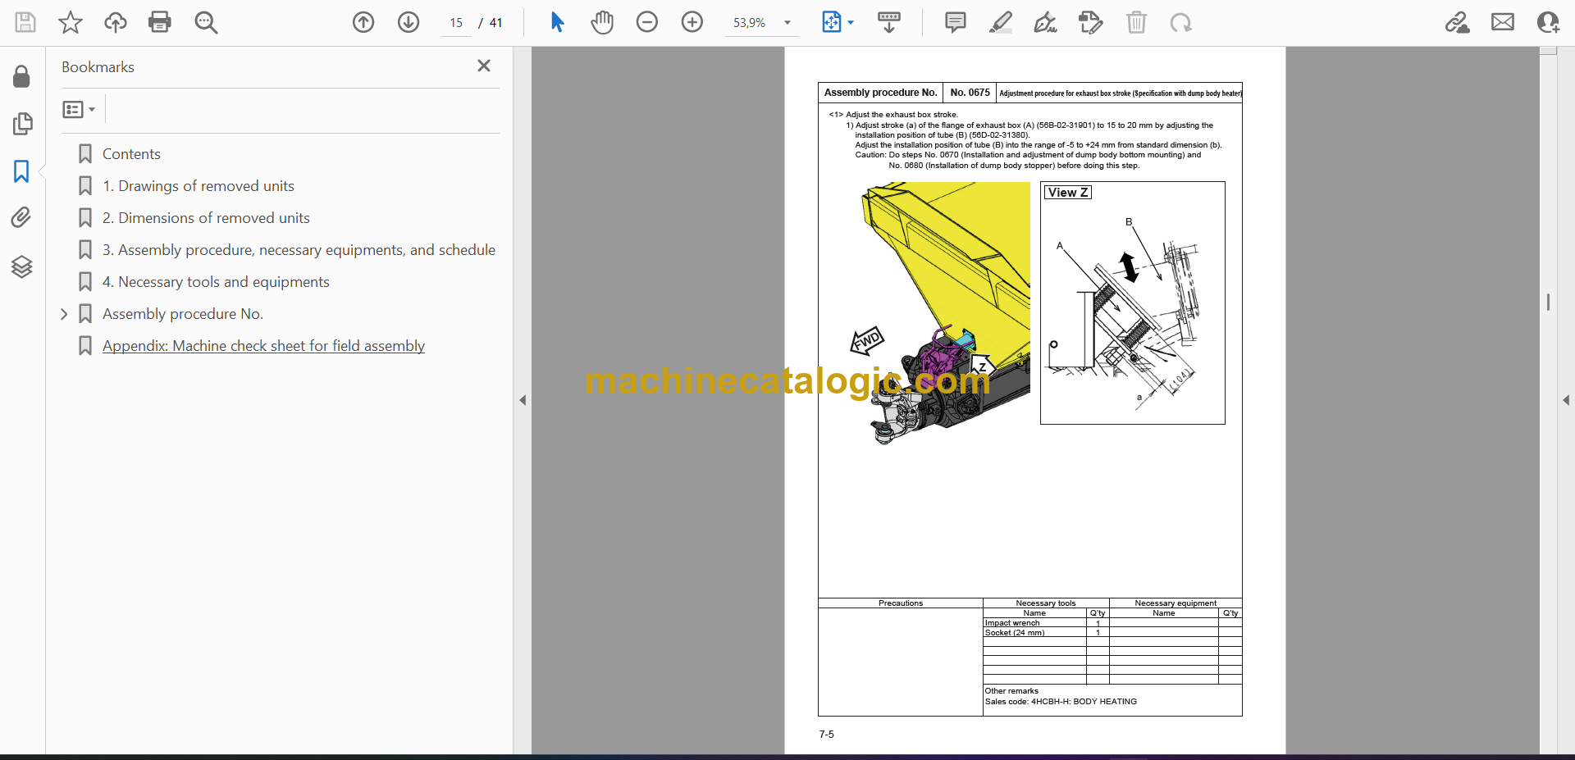Toggle scrolling mode keyboard icon
This screenshot has width=1575, height=760.
tap(889, 22)
